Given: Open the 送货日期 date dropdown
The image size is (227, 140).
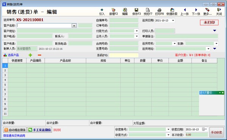Looking at the screenshot, I should (173, 20).
